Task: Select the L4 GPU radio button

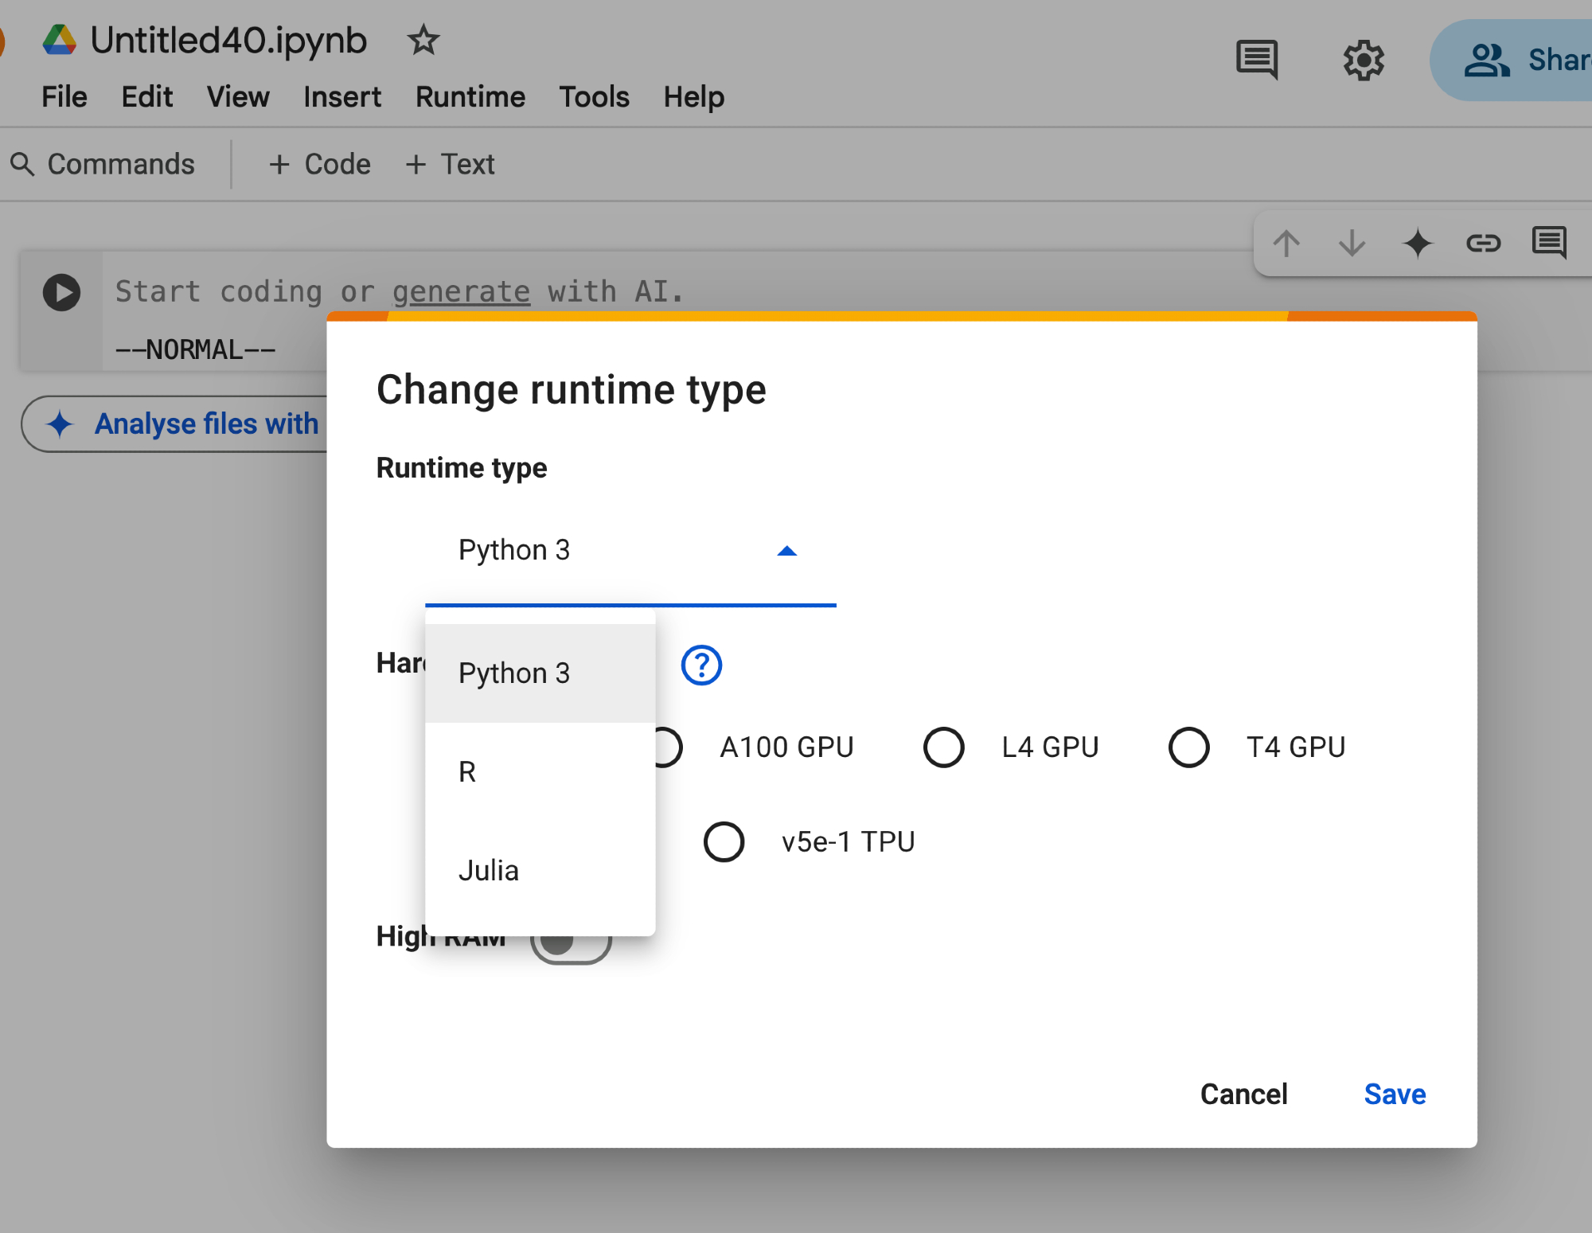Action: tap(944, 747)
